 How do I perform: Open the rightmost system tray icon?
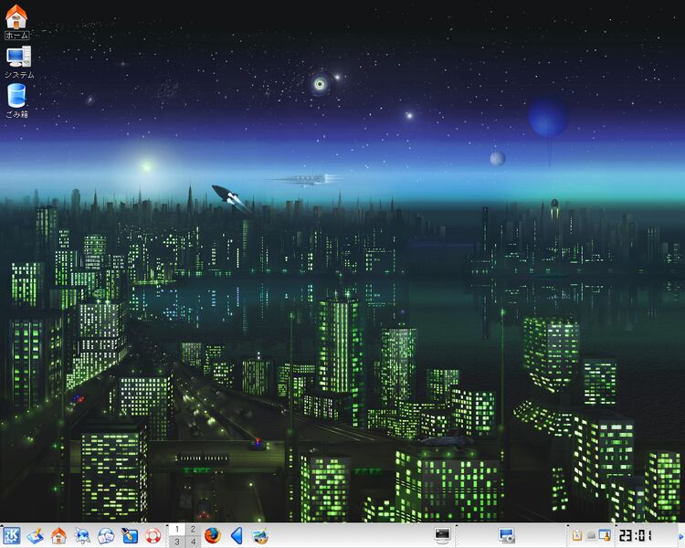(x=605, y=535)
